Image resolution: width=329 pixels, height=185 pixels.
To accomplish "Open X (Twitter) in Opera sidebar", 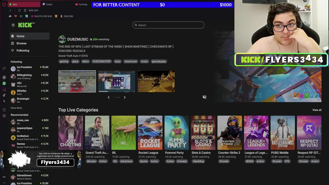I will (4, 101).
